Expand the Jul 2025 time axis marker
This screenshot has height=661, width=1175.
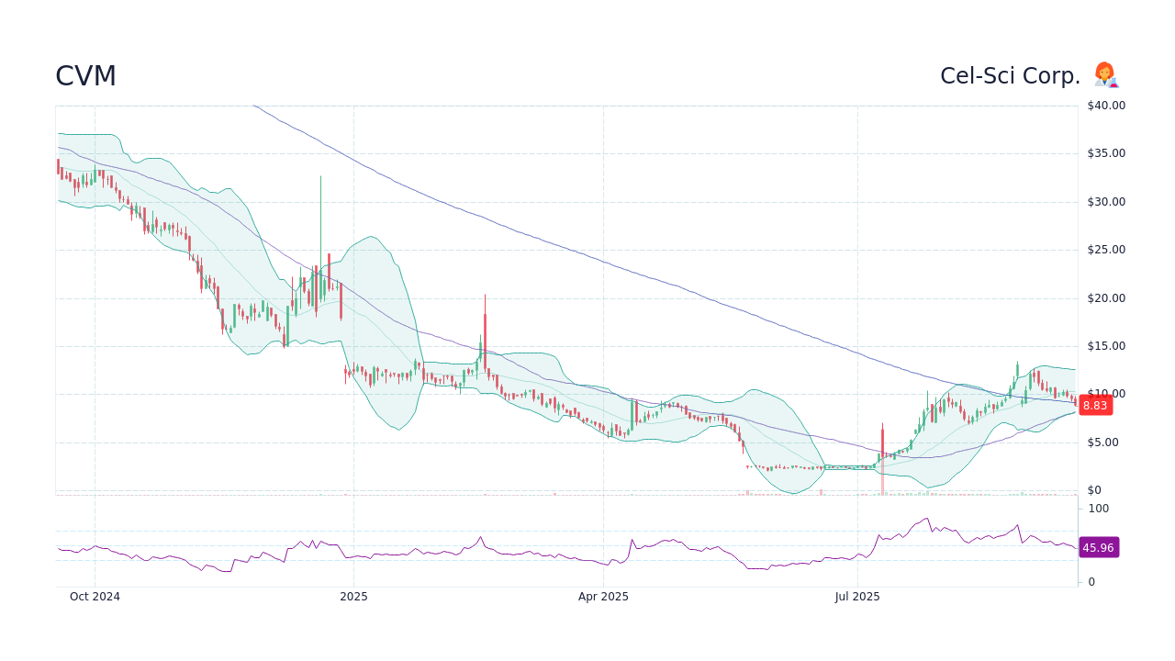tap(857, 596)
